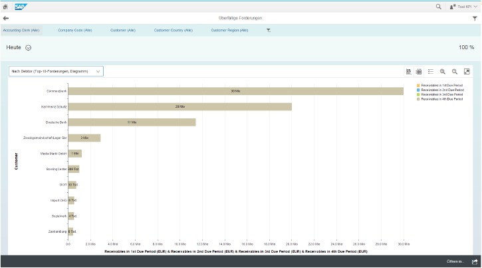Go back using the left arrow
482x268 pixels.
(x=6, y=19)
